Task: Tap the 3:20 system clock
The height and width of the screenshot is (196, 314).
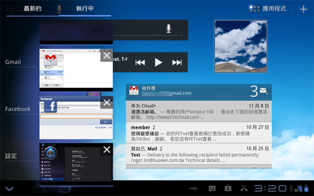Action: pos(271,188)
